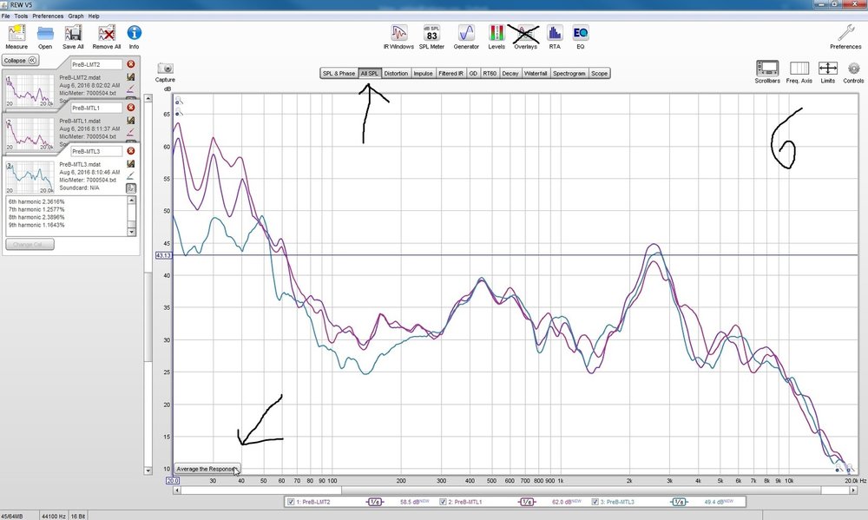
Task: Toggle the 2: PreB-MTL1 trace checkbox
Action: [443, 502]
